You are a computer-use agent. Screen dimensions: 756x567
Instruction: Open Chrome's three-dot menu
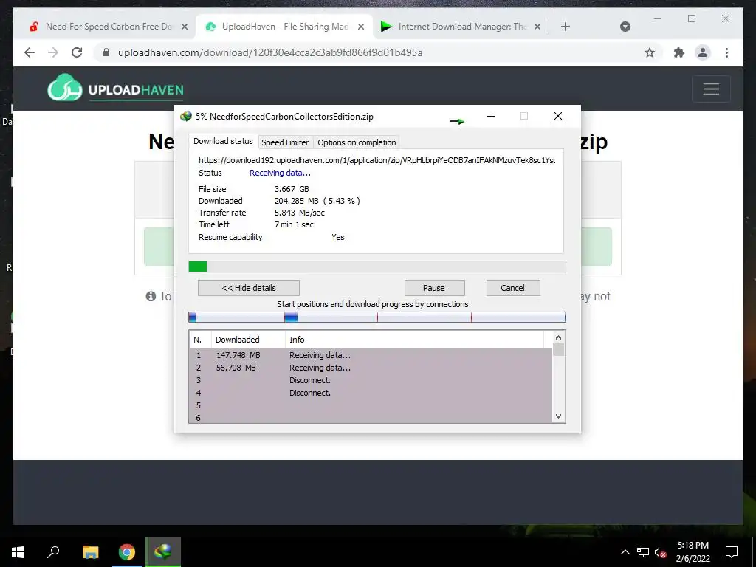pos(726,52)
